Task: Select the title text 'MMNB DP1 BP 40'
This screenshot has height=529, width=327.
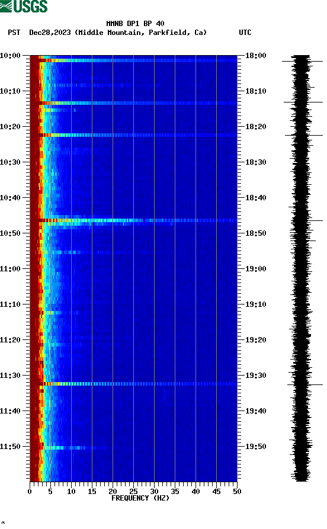Action: click(x=135, y=24)
